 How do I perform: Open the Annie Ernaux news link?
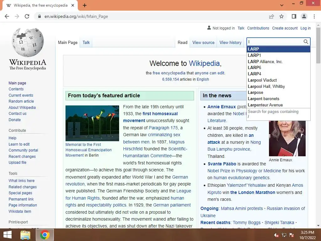coord(222,107)
